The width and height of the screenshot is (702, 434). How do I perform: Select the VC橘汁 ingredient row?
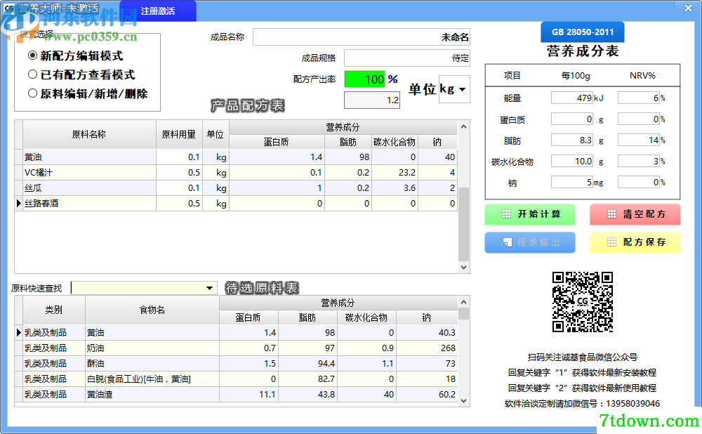point(236,173)
